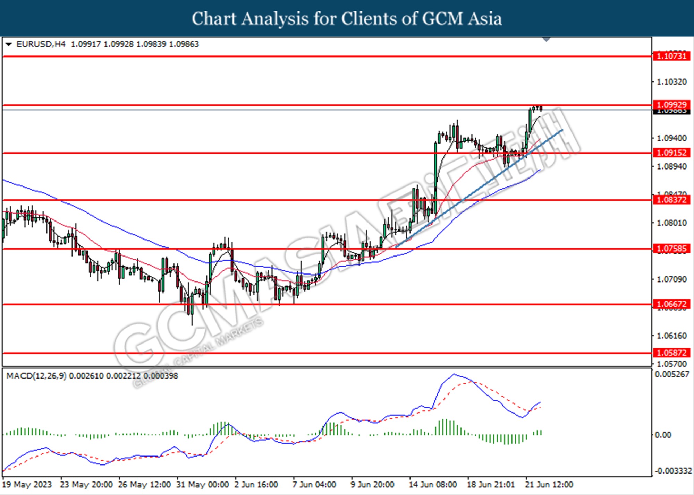Screen dimensions: 694x495
Task: Click the Chart Analysis for Clients header title
Action: pyautogui.click(x=347, y=19)
